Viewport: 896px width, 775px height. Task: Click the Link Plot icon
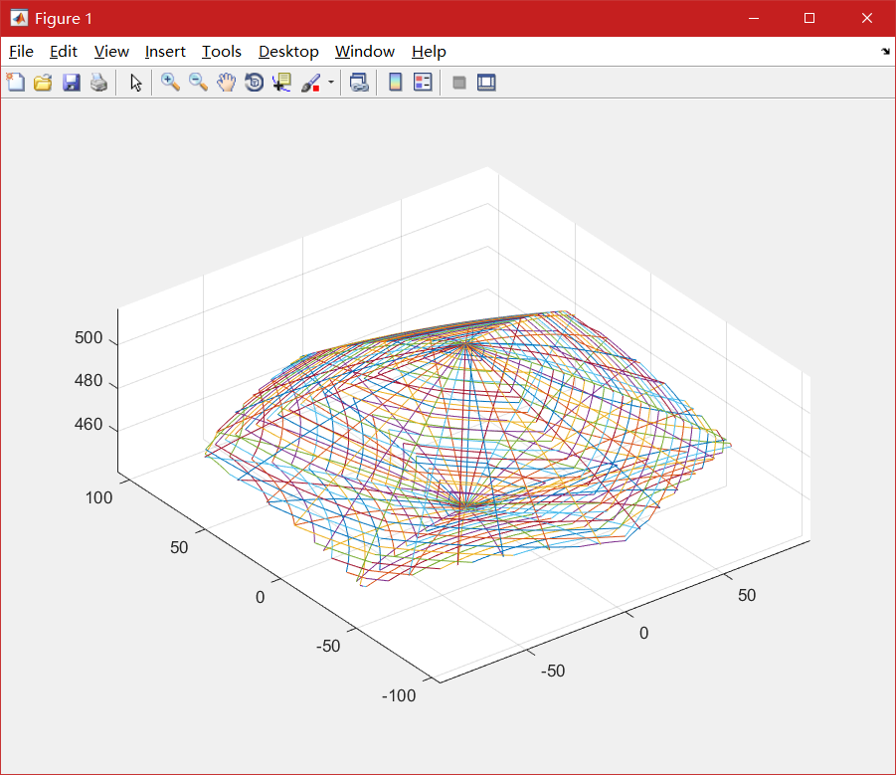click(x=359, y=83)
